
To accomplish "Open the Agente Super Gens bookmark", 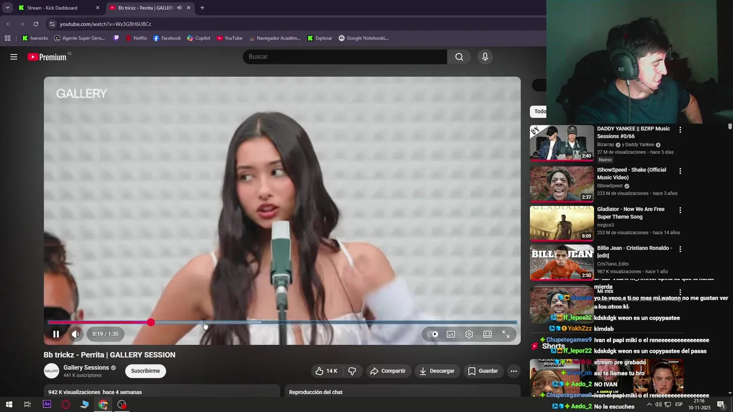I will [80, 38].
